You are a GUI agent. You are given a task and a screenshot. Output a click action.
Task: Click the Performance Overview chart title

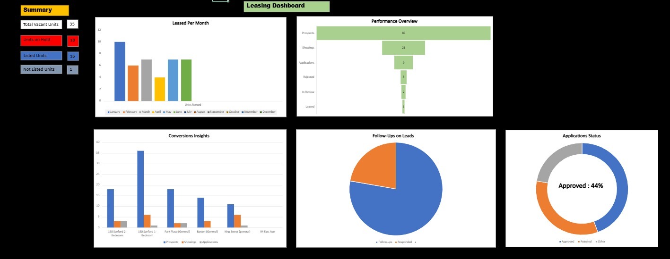[394, 21]
